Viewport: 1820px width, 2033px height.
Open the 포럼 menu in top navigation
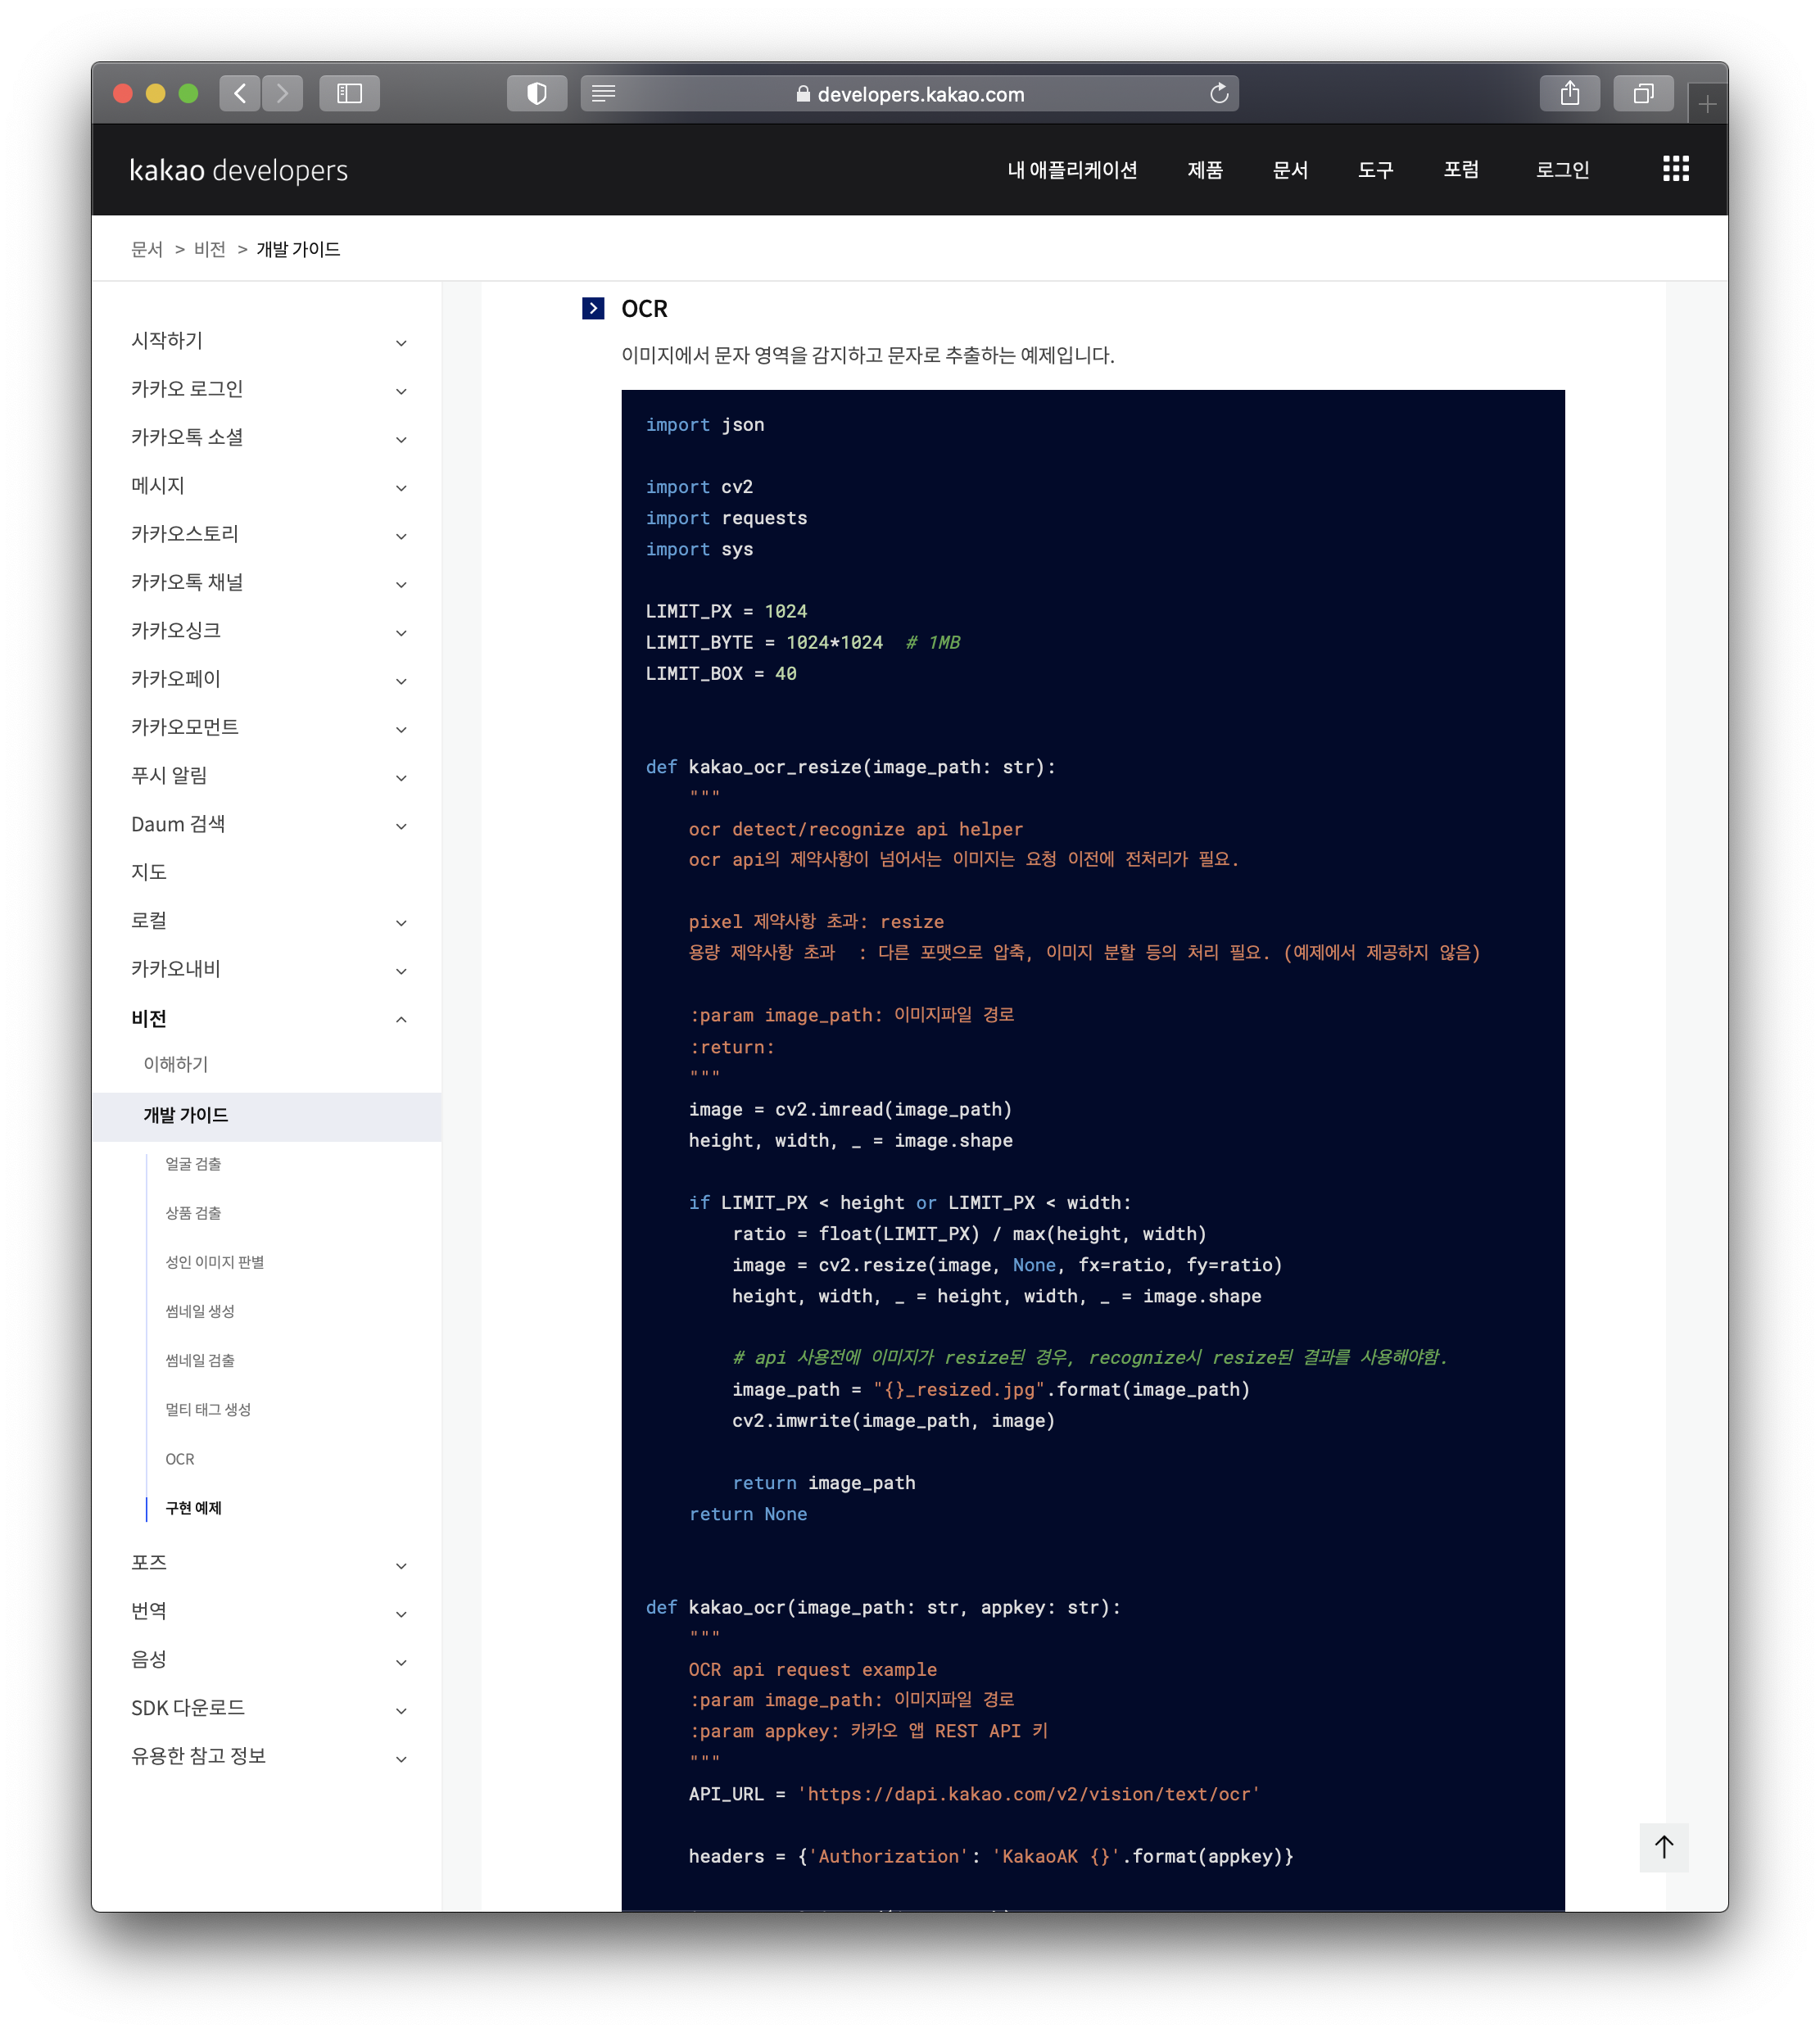(1461, 170)
